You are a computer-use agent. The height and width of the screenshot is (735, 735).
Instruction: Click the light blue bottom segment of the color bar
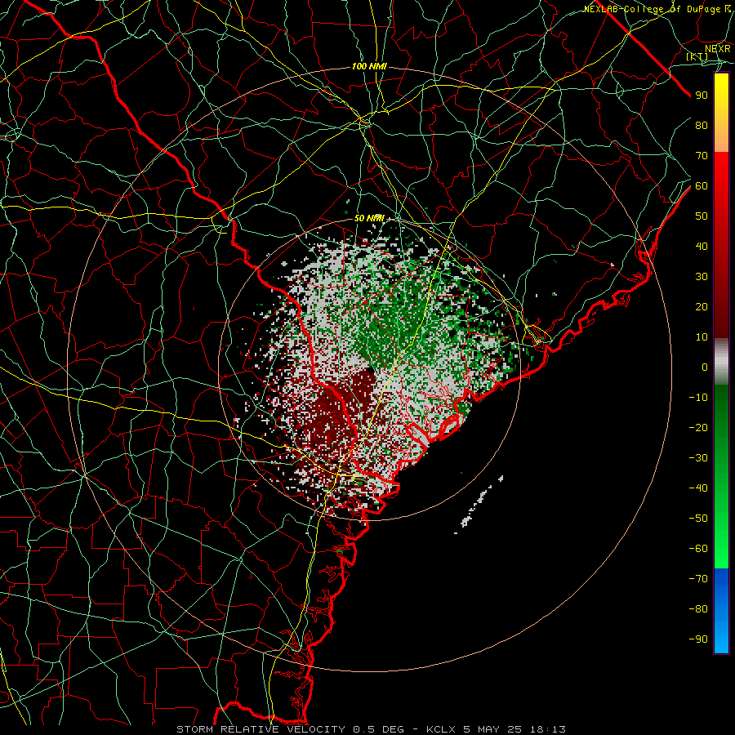pyautogui.click(x=721, y=638)
